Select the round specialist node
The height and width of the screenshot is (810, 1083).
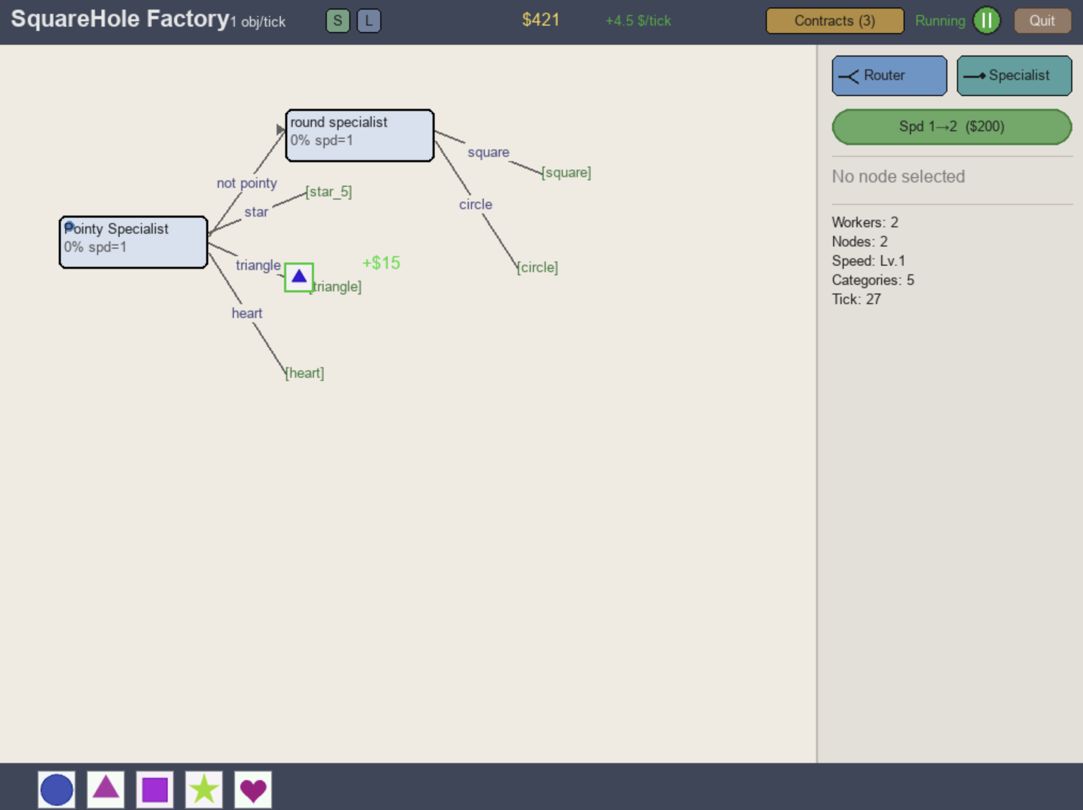point(359,135)
